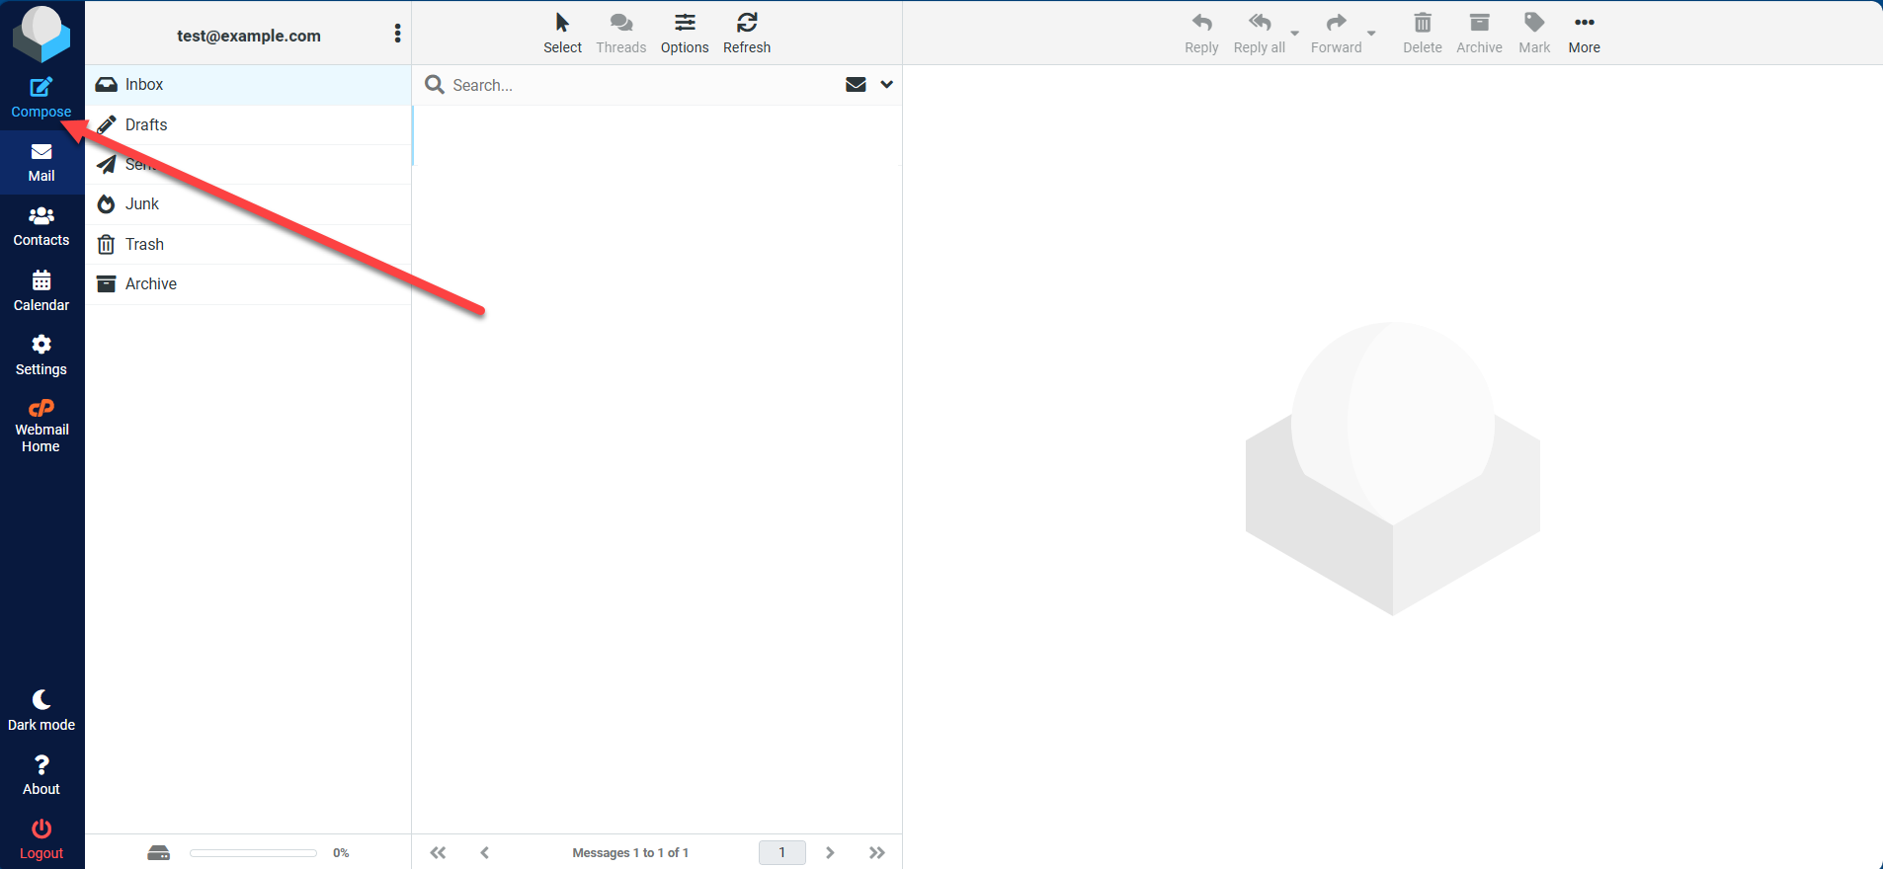
Task: Click the Reply button
Action: point(1201,34)
